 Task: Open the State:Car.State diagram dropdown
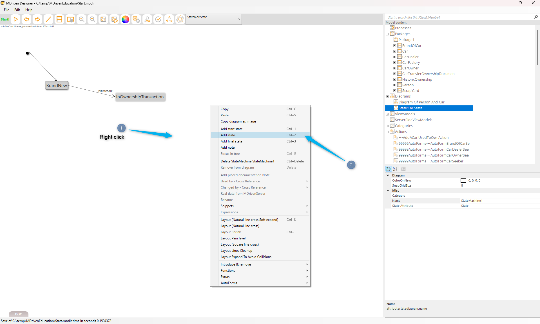click(x=239, y=19)
